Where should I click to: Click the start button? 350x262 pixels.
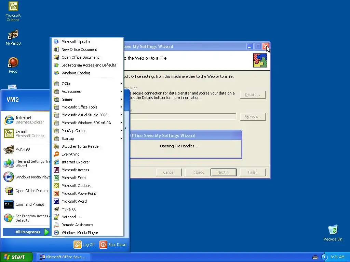point(16,257)
